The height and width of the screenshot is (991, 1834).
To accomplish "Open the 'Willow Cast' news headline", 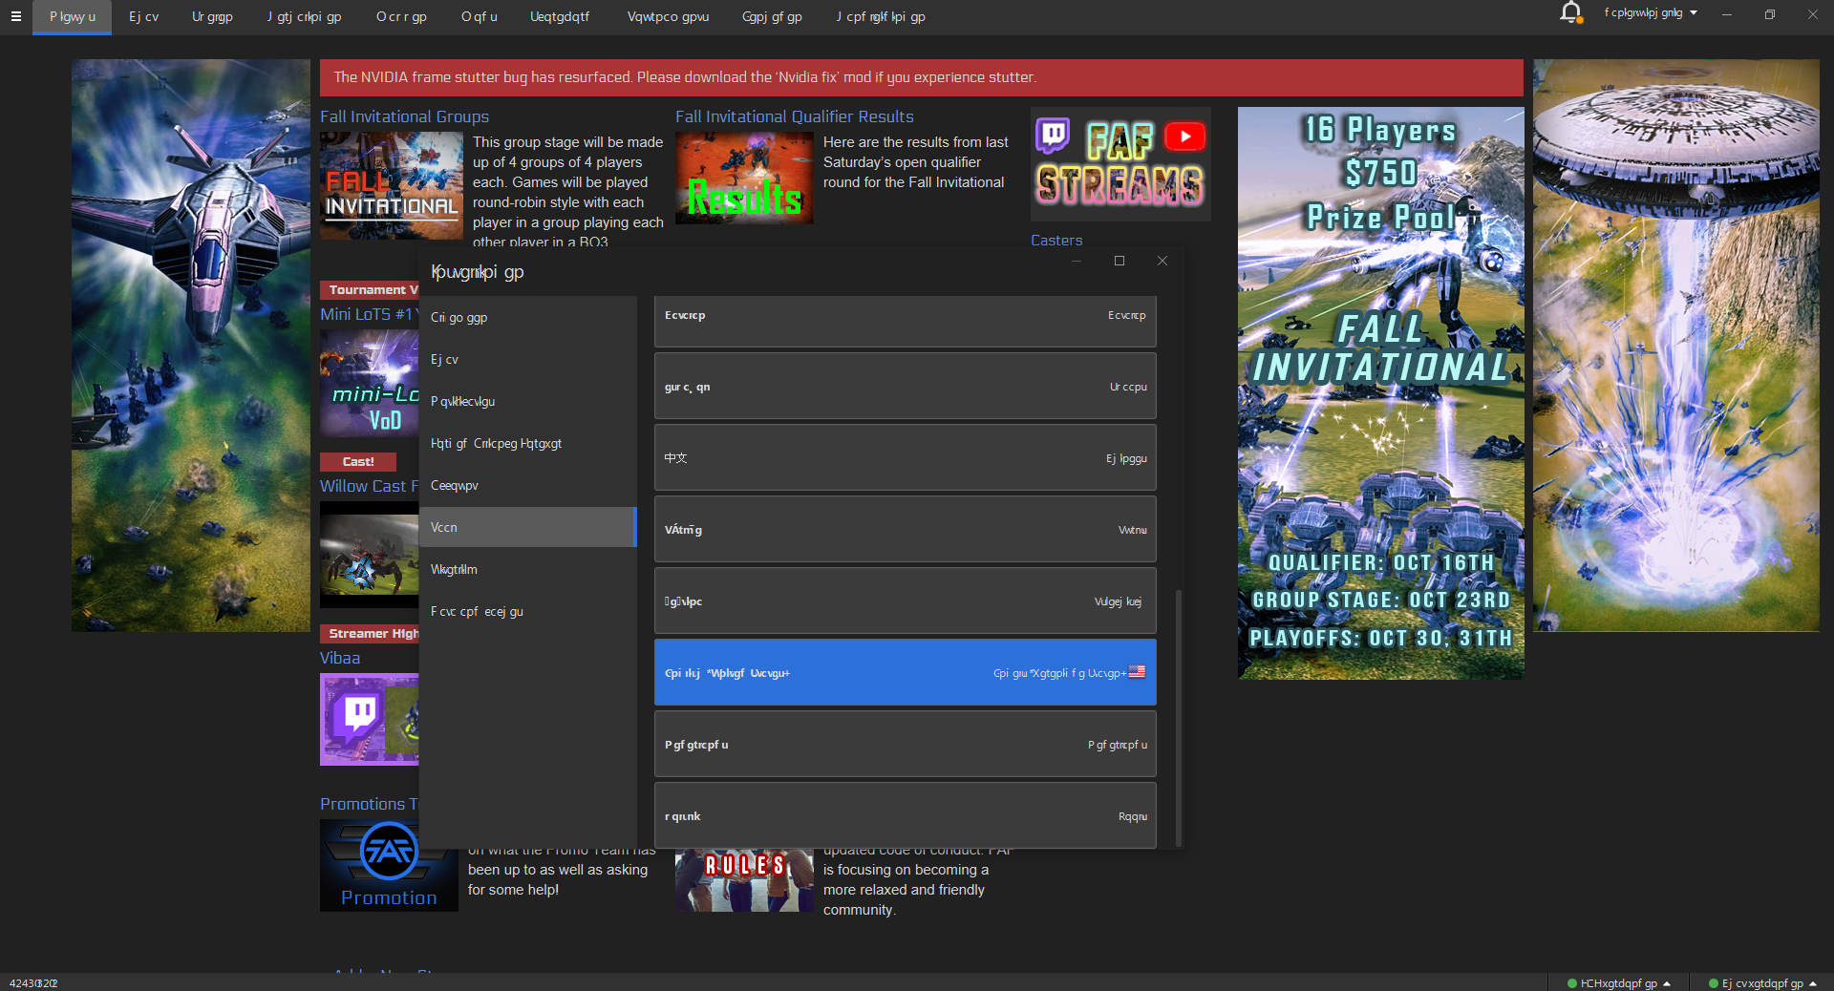I will tap(368, 486).
